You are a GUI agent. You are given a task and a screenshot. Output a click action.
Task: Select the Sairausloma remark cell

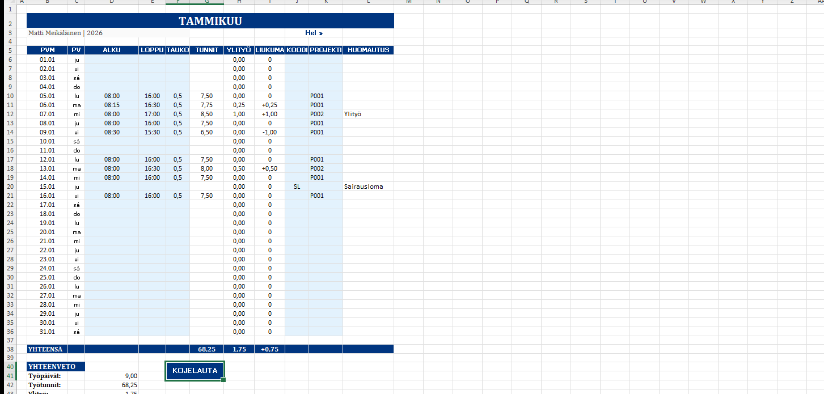(x=363, y=187)
